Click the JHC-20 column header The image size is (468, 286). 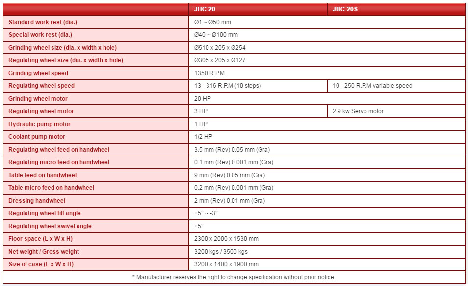[x=205, y=9]
